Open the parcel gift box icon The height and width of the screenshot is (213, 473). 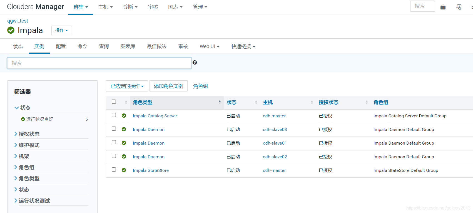click(443, 7)
